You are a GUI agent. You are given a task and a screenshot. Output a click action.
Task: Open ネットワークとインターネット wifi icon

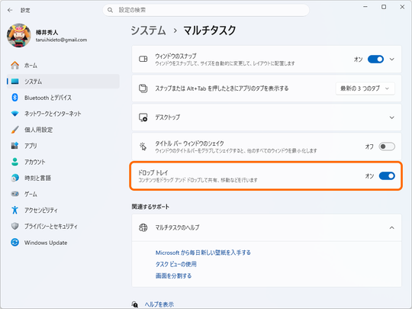coord(15,114)
